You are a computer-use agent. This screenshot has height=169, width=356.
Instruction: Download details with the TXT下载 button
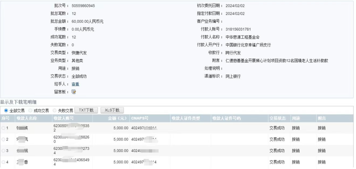[x=86, y=110]
